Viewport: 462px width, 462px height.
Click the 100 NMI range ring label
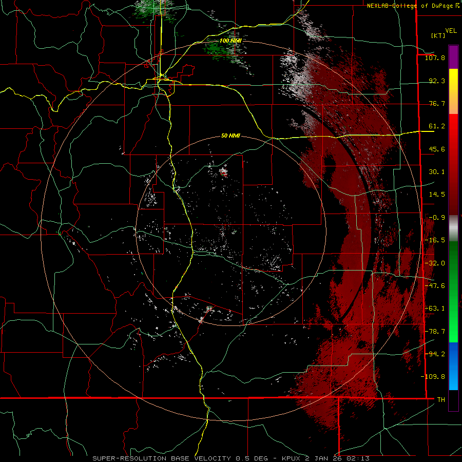[230, 41]
